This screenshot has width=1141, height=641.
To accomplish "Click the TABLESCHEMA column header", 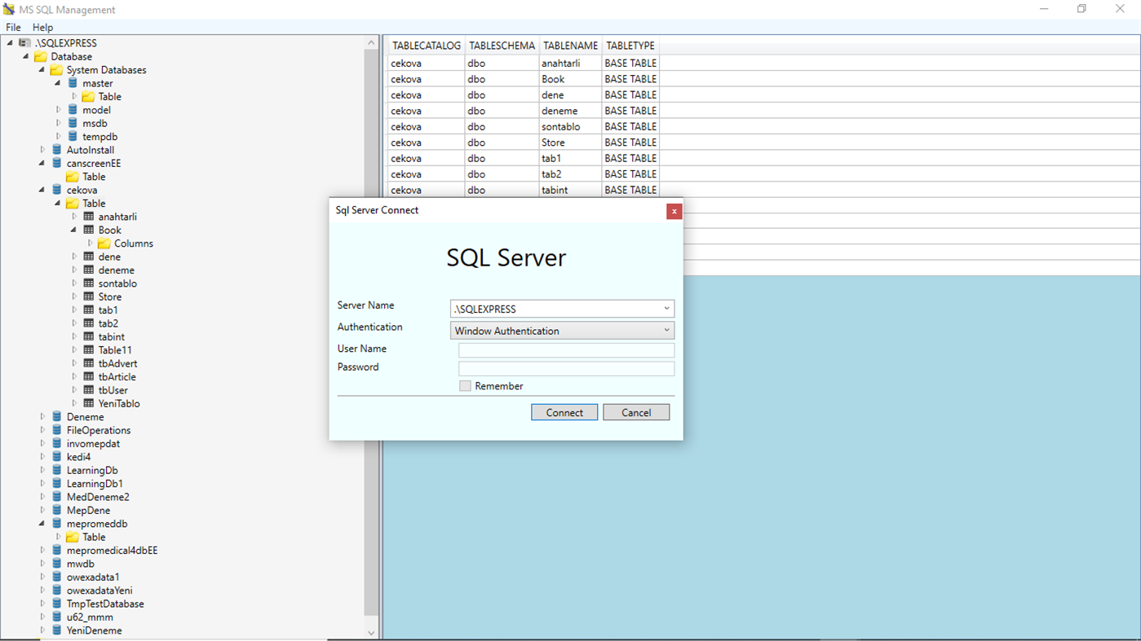I will point(502,46).
